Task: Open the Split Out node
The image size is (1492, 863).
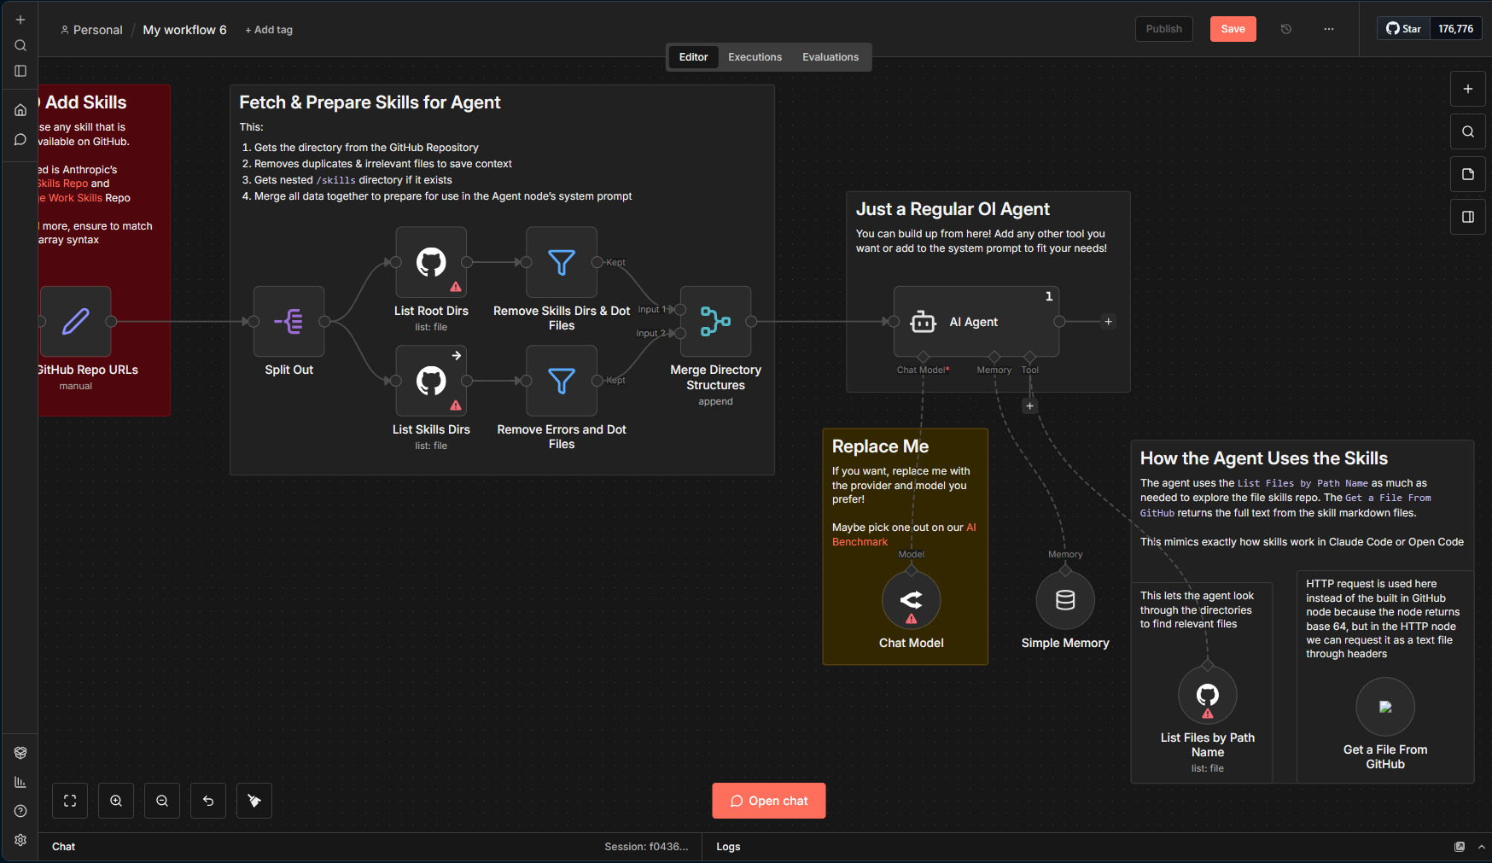Action: click(x=288, y=322)
